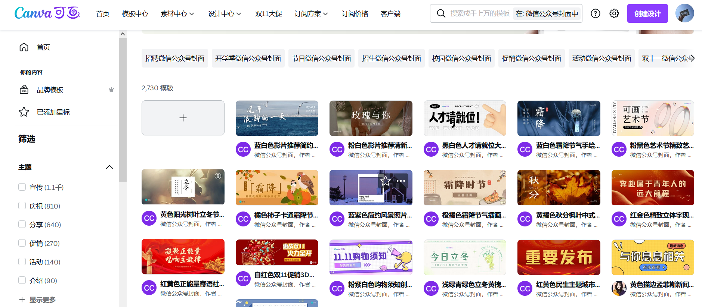Open the 11.11购物须知 template thumbnail
The height and width of the screenshot is (307, 702).
point(371,257)
